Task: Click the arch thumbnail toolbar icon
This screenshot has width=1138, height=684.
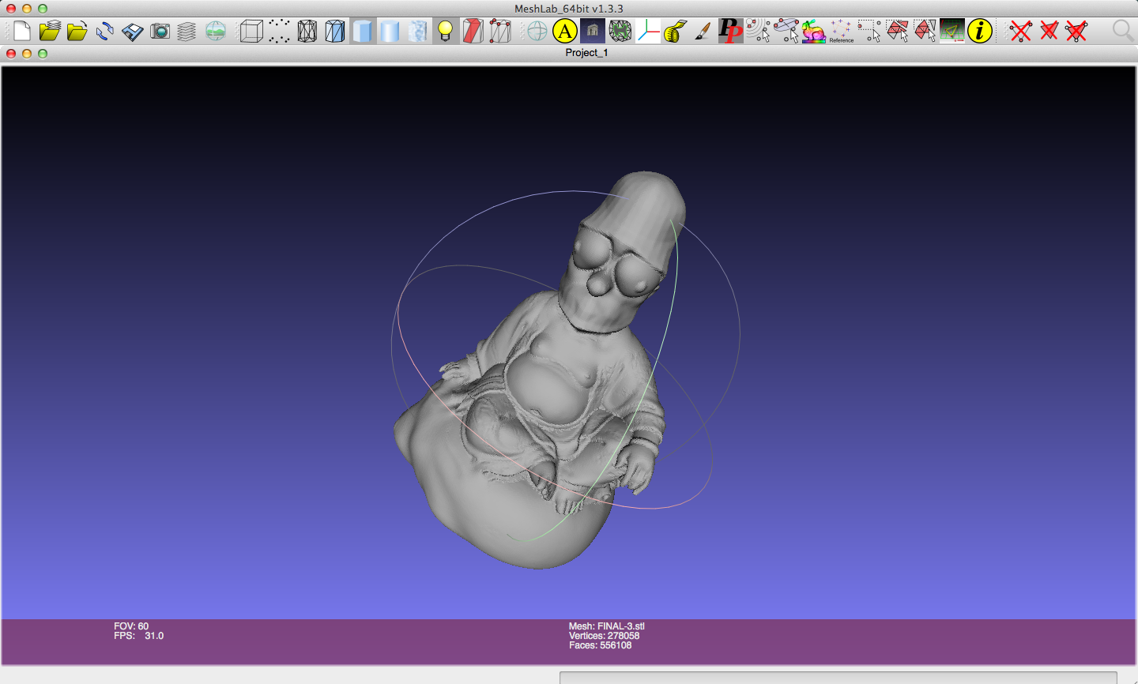Action: tap(593, 32)
